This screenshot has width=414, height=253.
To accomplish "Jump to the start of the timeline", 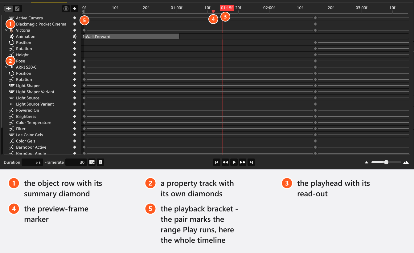I will (x=217, y=162).
